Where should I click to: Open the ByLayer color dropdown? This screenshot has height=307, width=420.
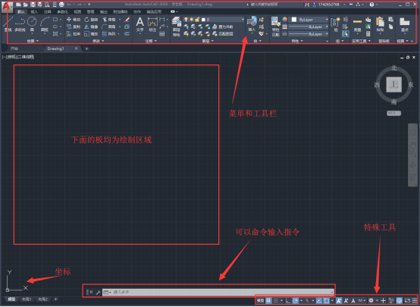(309, 20)
